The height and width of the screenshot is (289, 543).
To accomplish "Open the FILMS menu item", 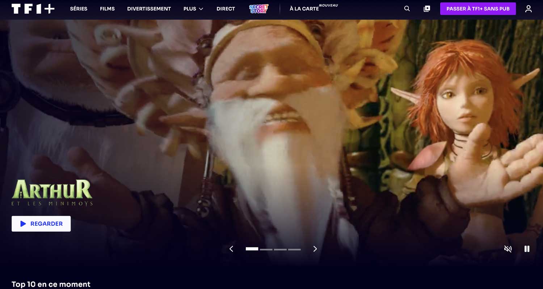I will click(x=107, y=9).
